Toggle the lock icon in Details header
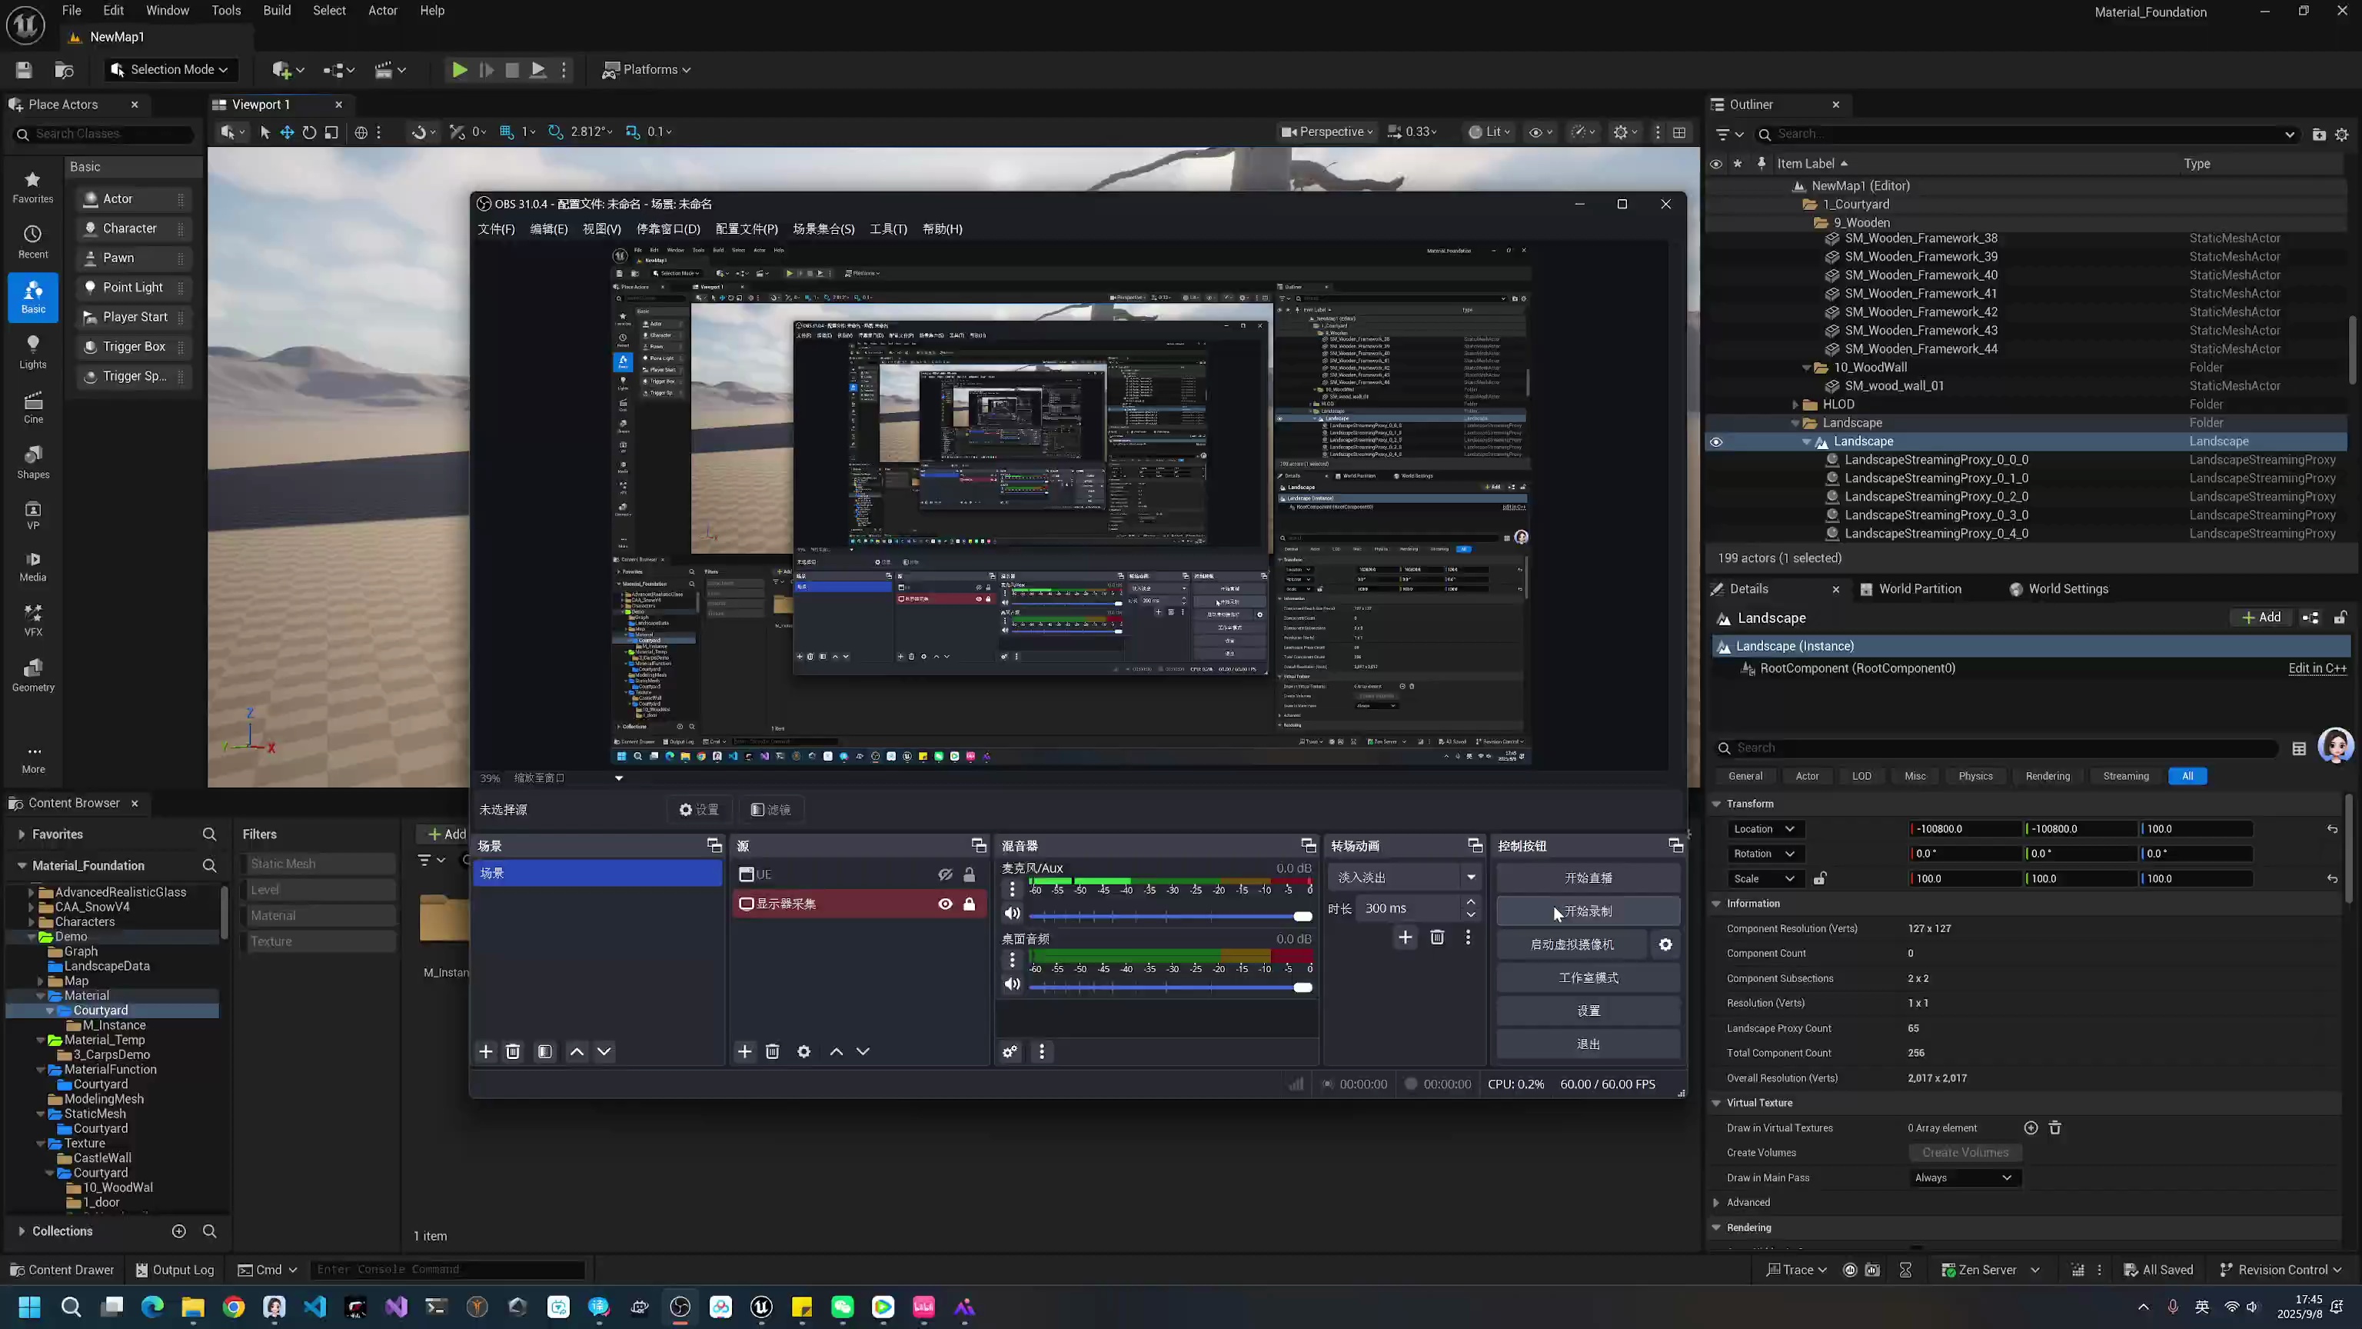This screenshot has width=2362, height=1329. 2340,618
